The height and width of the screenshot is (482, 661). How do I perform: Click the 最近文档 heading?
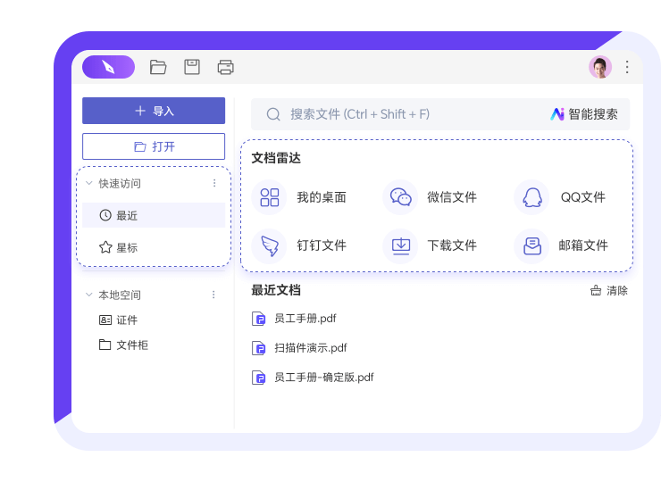point(276,290)
